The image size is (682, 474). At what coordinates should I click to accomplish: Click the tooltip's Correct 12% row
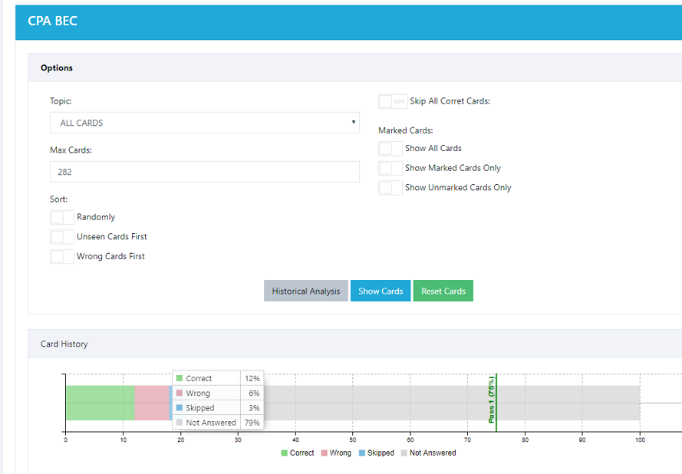218,378
